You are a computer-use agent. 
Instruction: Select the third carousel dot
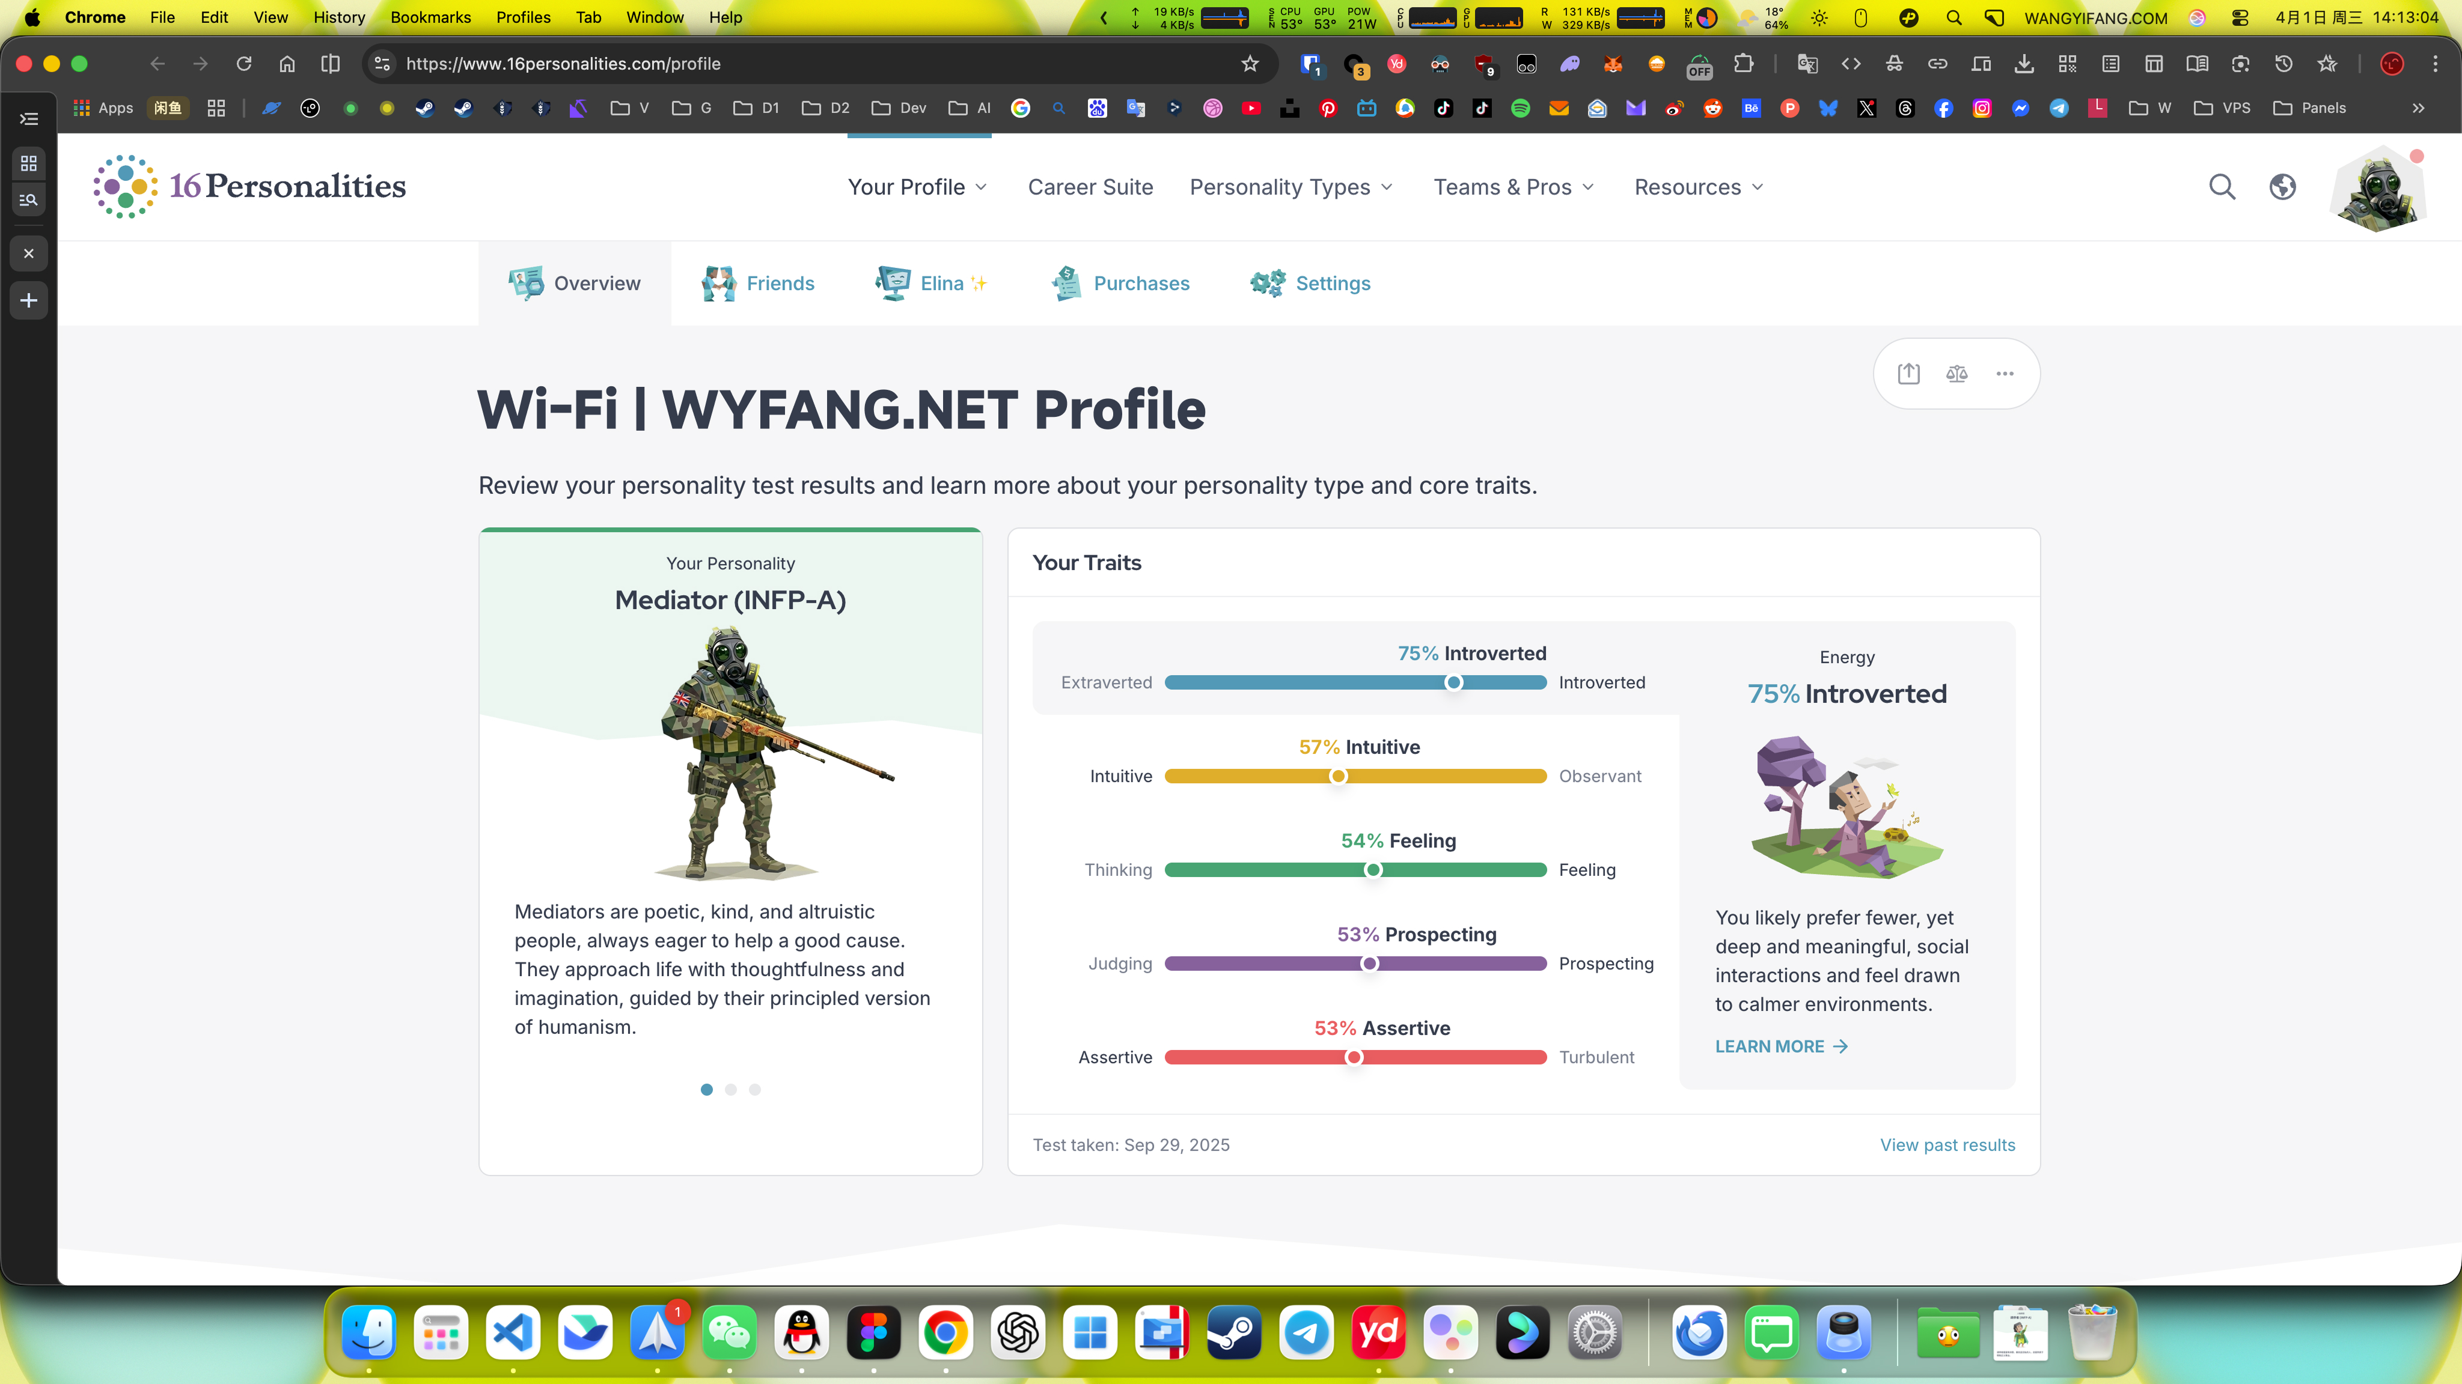coord(754,1089)
